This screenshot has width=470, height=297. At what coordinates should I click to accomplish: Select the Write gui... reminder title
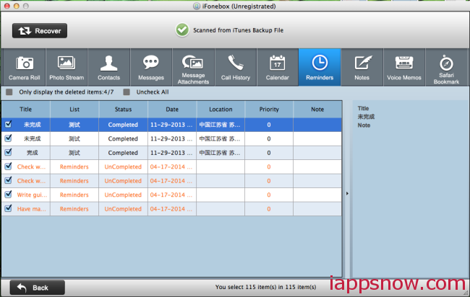point(32,195)
